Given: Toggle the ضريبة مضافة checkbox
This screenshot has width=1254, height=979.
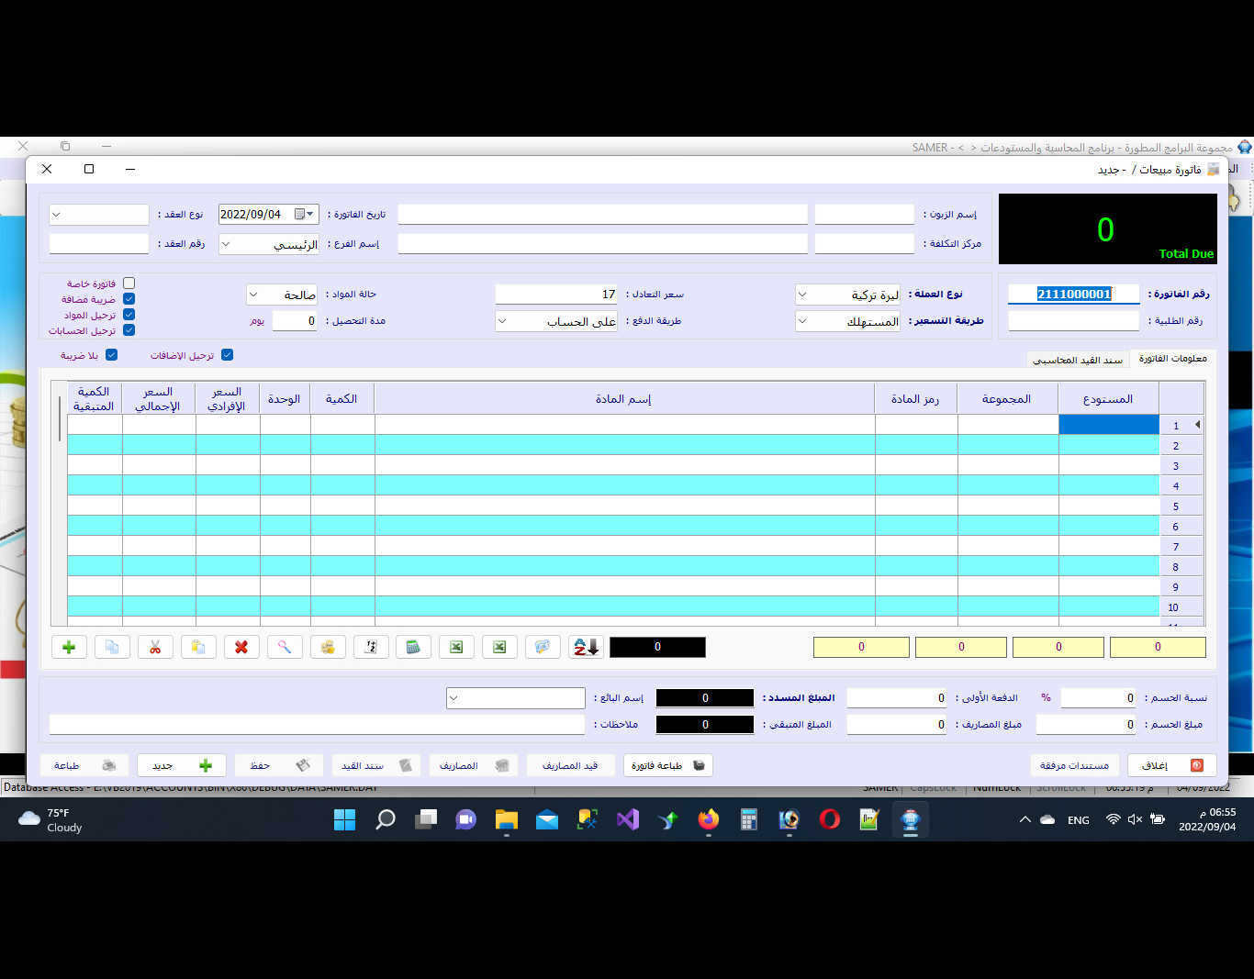Looking at the screenshot, I should (x=129, y=299).
